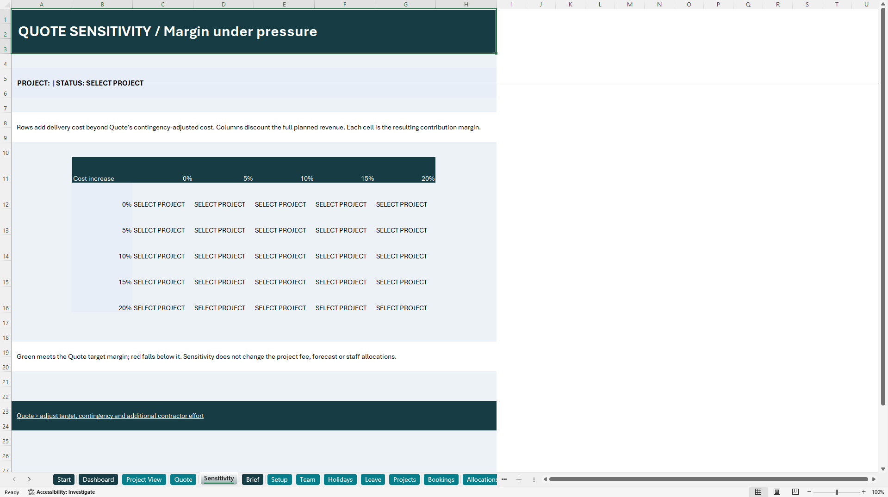This screenshot has width=888, height=497.
Task: Select column A header
Action: (42, 4)
